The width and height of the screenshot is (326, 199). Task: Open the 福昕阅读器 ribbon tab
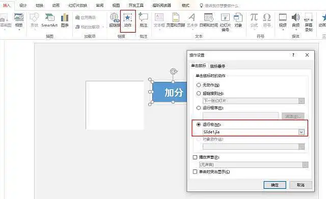[x=162, y=6]
